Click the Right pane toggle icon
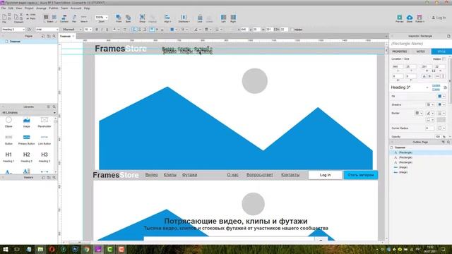 (x=233, y=18)
